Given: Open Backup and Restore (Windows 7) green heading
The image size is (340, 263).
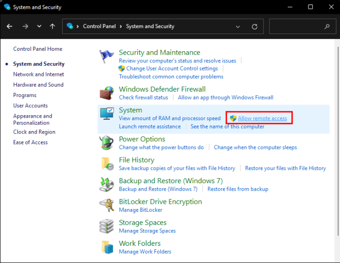Looking at the screenshot, I should coord(170,181).
